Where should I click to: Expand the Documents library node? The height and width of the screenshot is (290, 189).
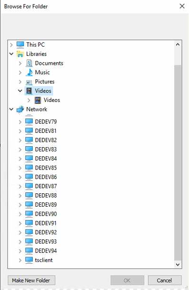[x=20, y=63]
